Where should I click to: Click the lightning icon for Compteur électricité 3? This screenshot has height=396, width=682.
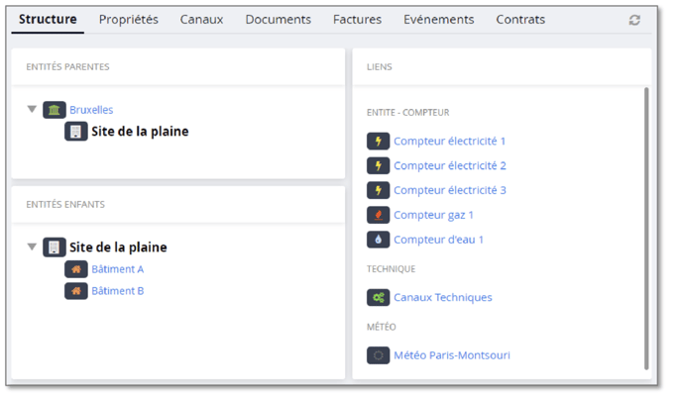click(x=378, y=190)
